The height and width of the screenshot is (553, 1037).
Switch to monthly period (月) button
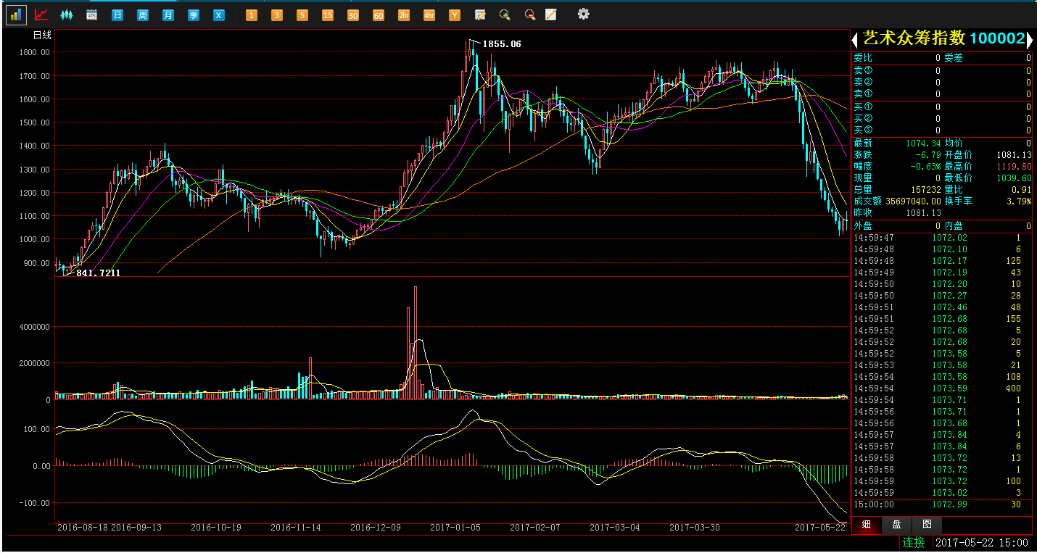[168, 15]
